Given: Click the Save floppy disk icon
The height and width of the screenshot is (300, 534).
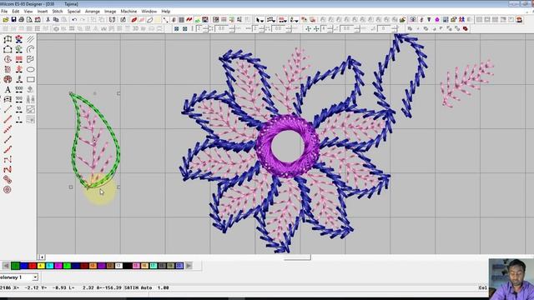Looking at the screenshot, I should point(13,20).
